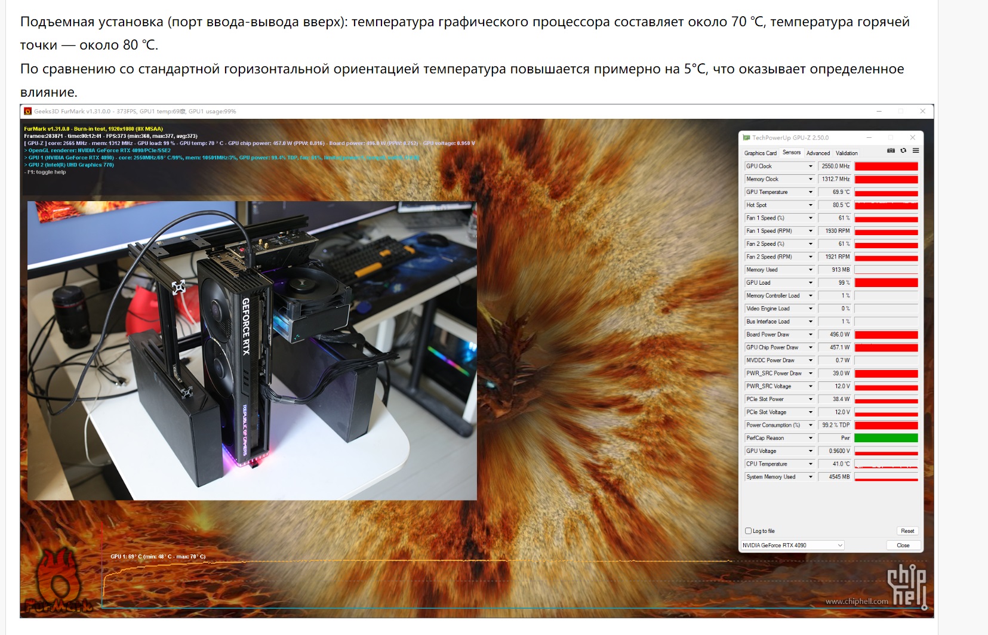Click the photo of the vertical RTX card
Image resolution: width=988 pixels, height=635 pixels.
[x=252, y=350]
